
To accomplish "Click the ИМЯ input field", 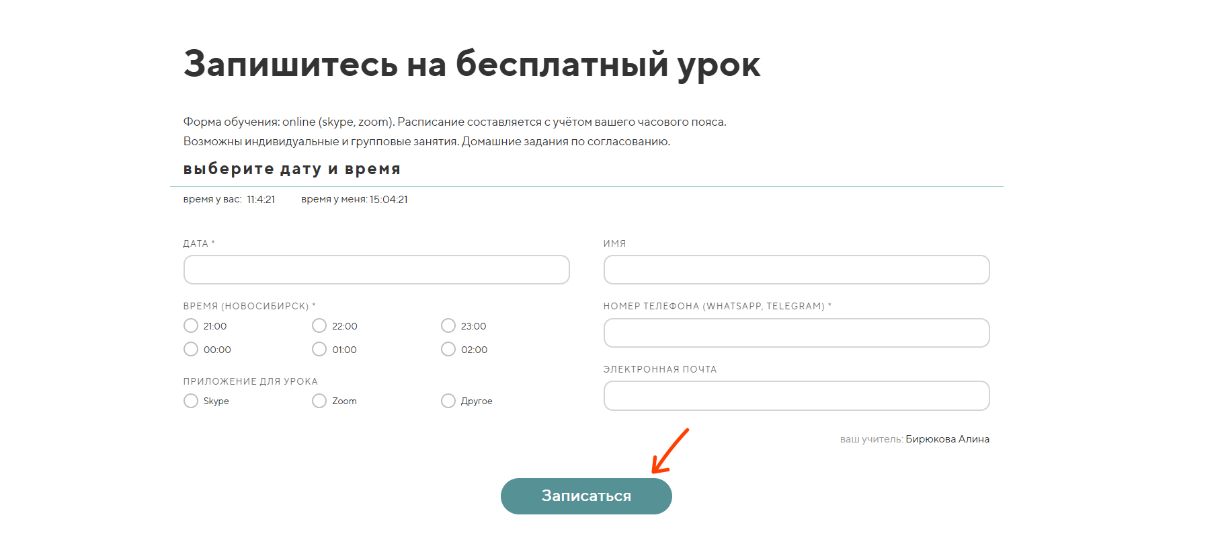I will point(797,269).
